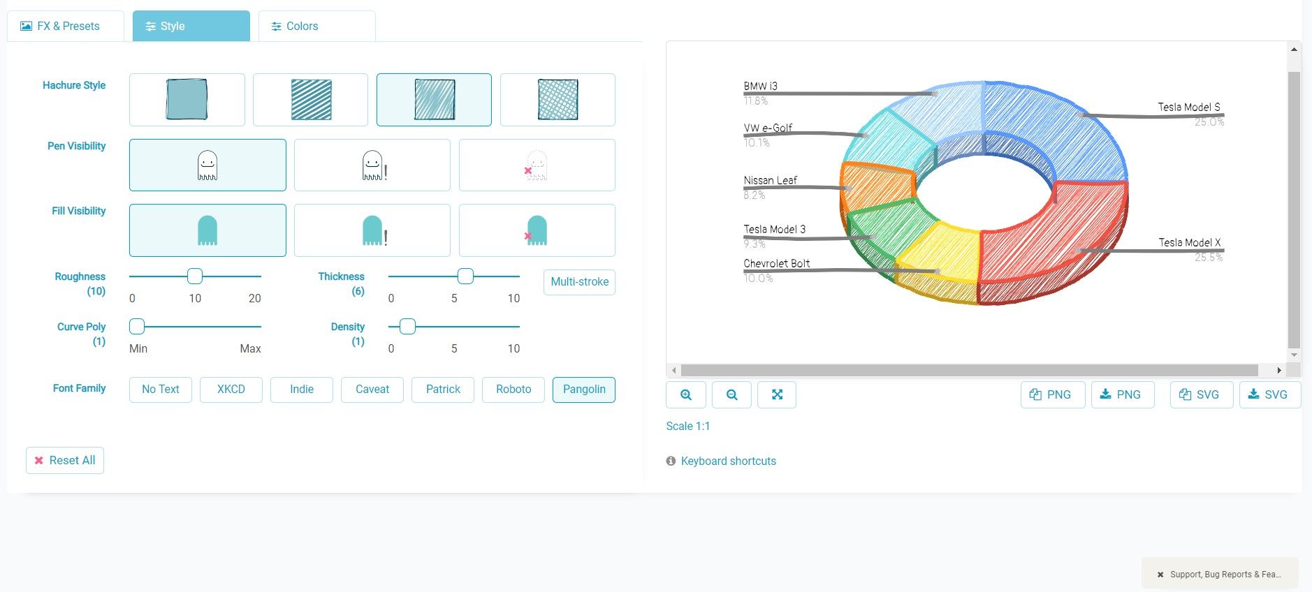
Task: Choose the Pangolin font family
Action: point(584,390)
